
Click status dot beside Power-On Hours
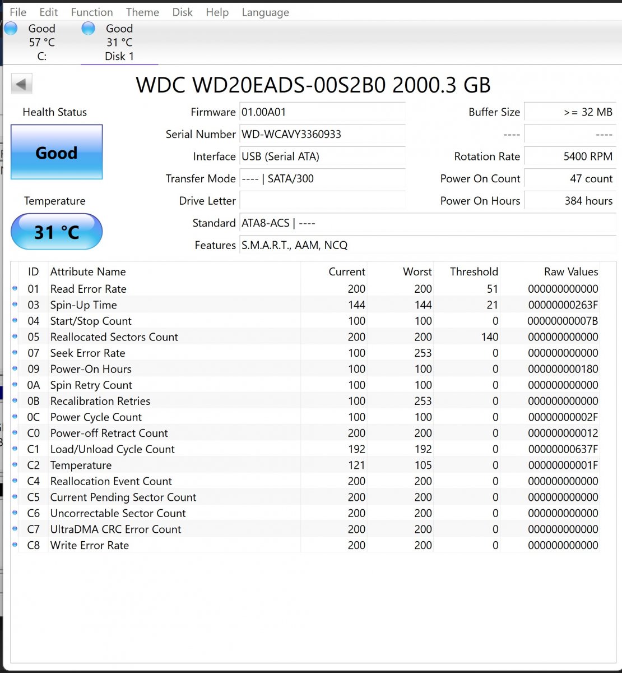pos(15,369)
